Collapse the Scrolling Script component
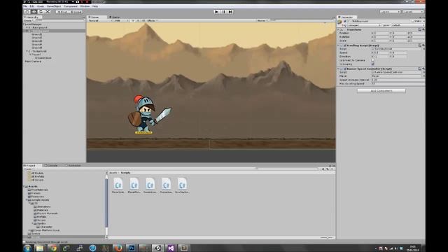 click(339, 45)
